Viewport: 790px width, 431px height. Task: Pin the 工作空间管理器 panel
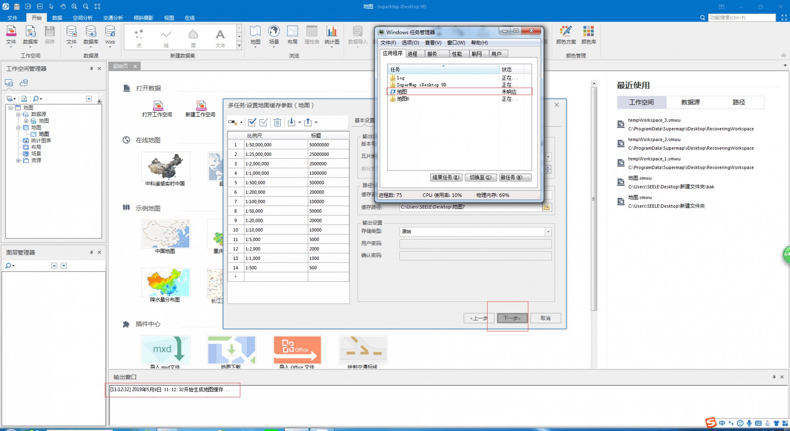(91, 69)
